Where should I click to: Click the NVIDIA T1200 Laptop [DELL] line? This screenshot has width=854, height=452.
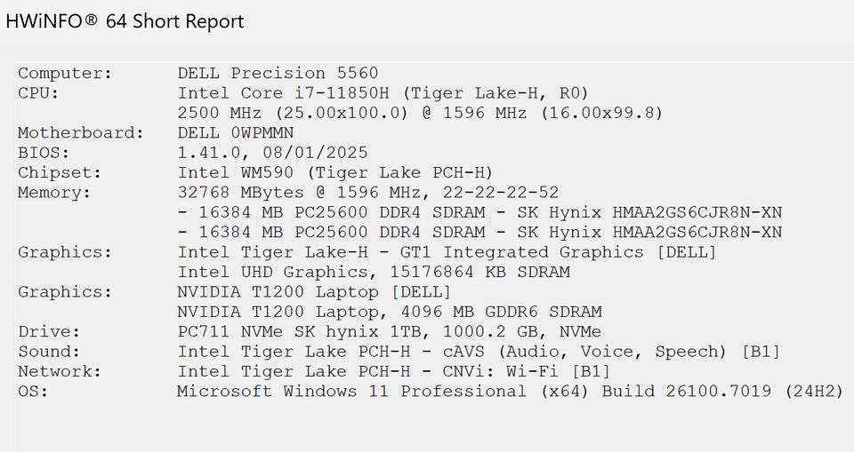314,291
